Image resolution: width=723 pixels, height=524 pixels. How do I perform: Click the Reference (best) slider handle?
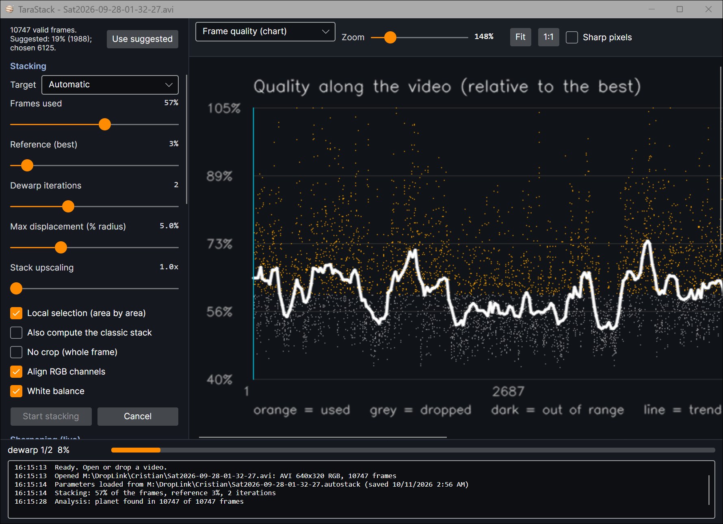tap(27, 165)
